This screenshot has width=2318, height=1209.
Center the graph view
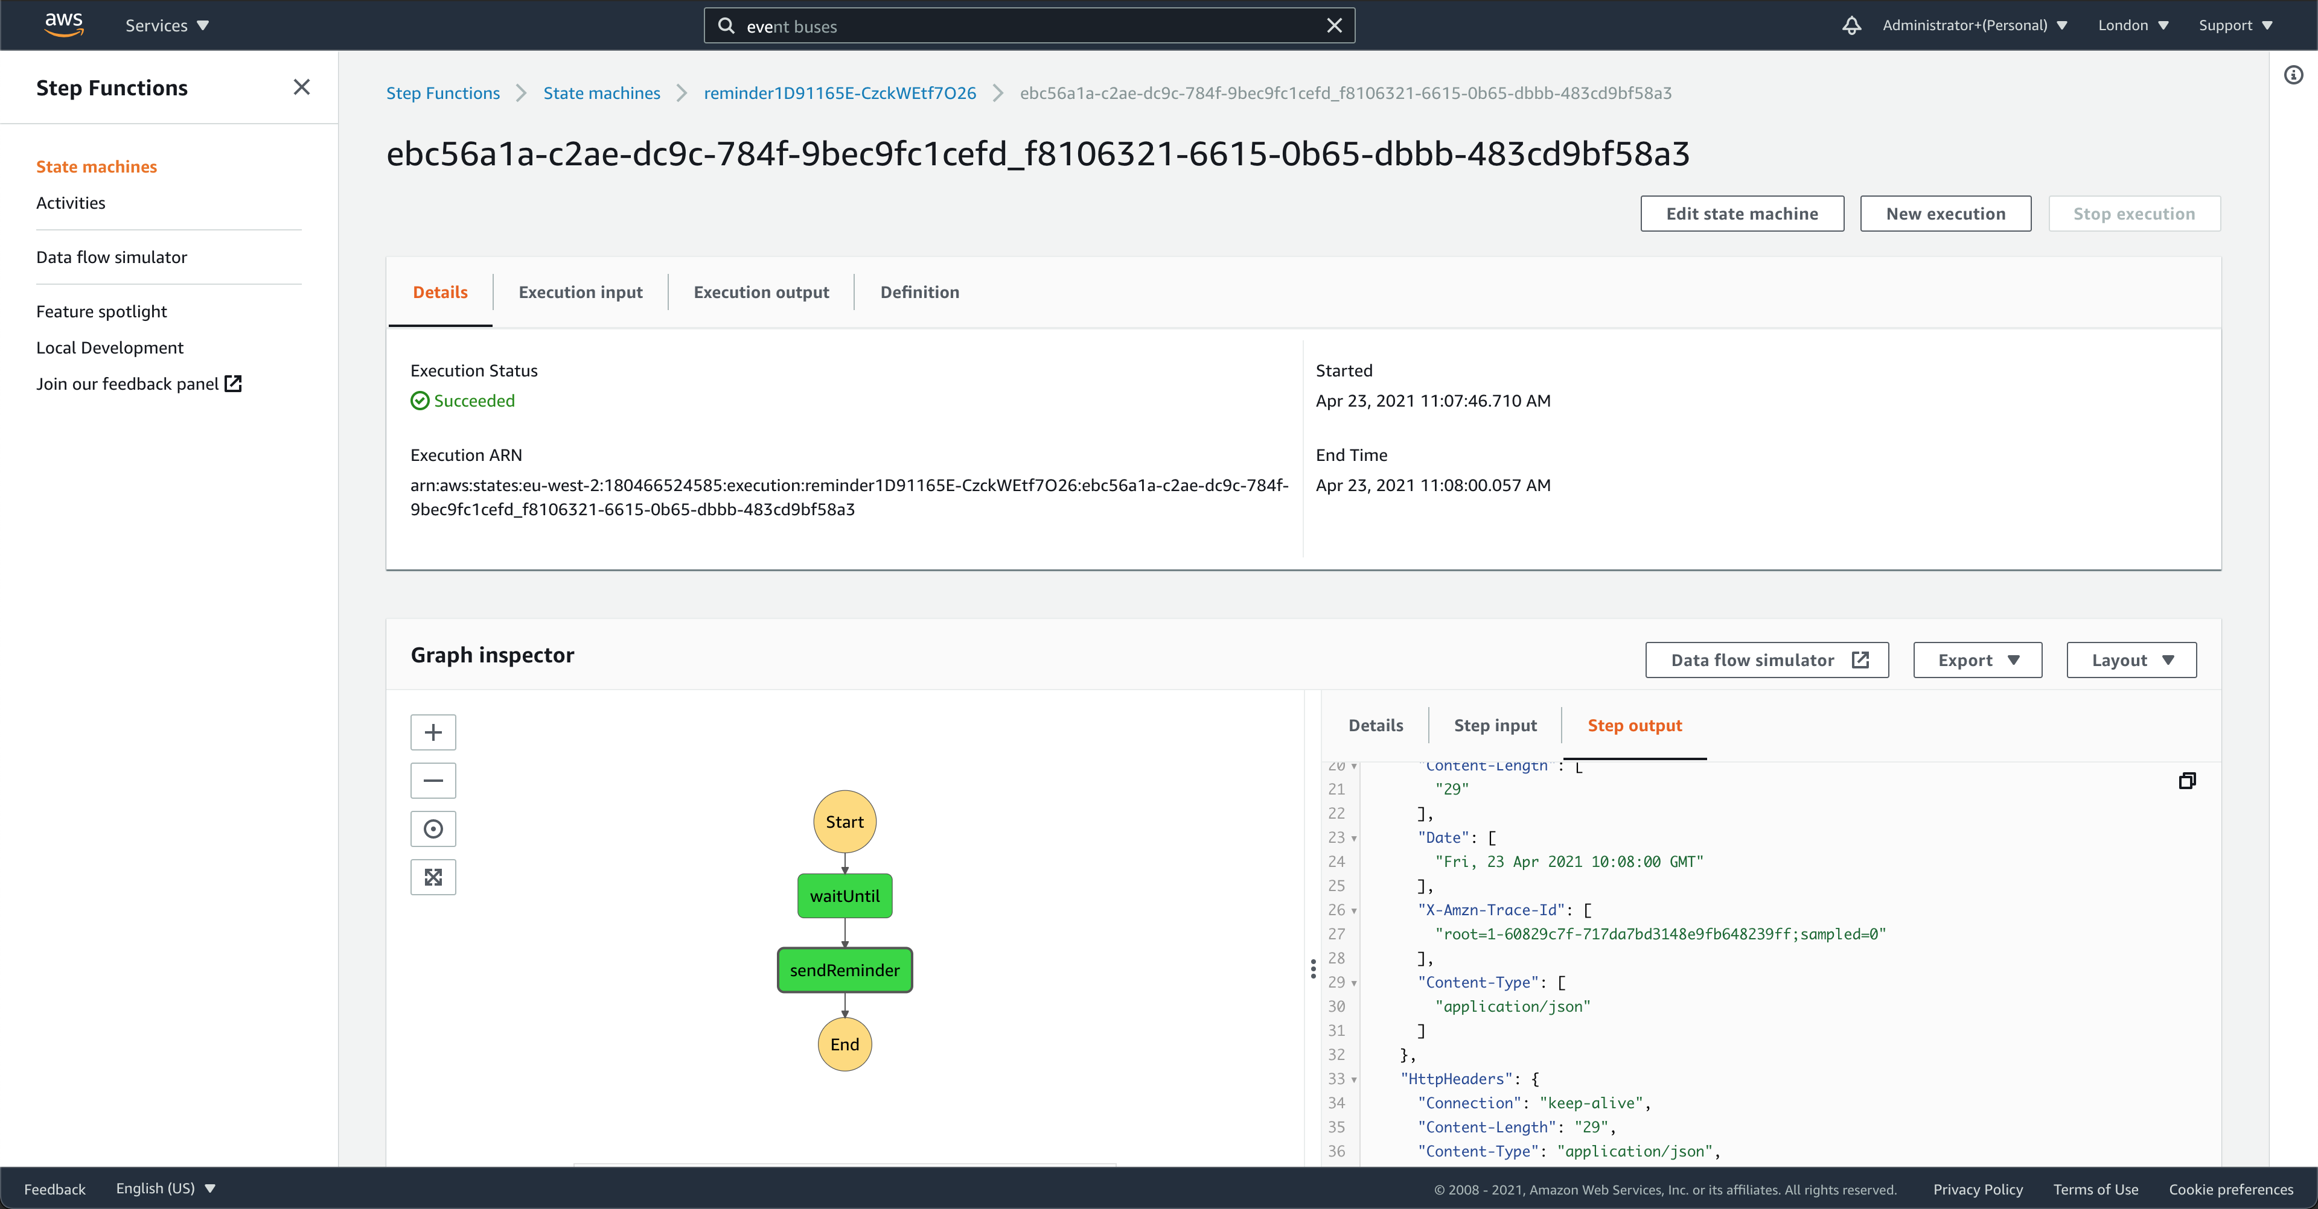[433, 828]
